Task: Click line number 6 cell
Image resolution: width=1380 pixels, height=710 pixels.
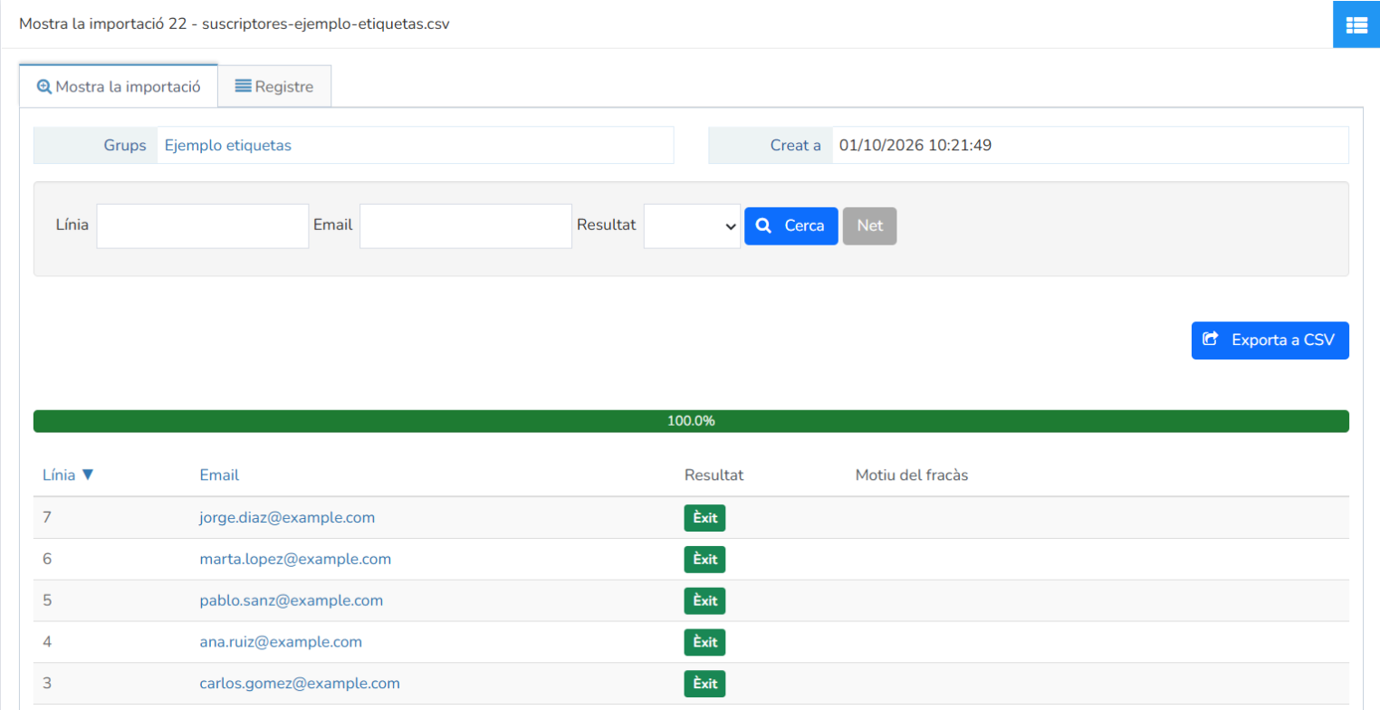Action: coord(47,559)
